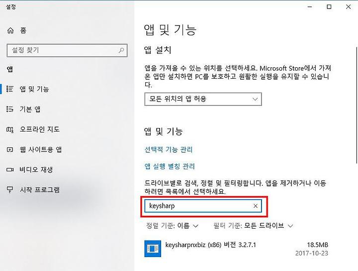
Task: Open the 필터 기준: 모든 드라이브 dropdown
Action: tap(253, 226)
